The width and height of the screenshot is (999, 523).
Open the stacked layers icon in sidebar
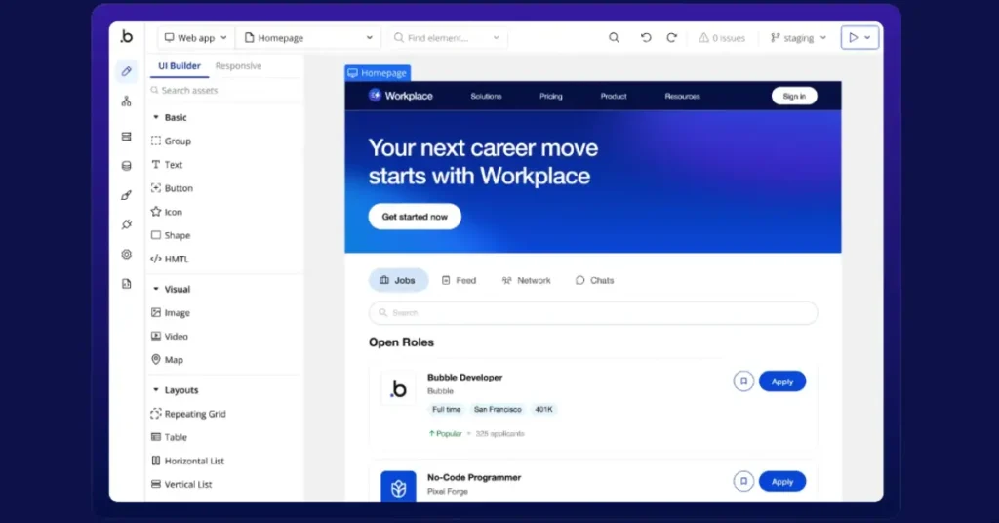click(x=126, y=137)
